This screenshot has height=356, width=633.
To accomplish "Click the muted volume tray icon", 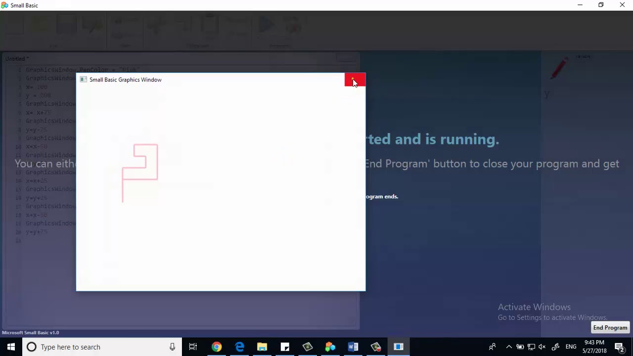I will (x=543, y=347).
